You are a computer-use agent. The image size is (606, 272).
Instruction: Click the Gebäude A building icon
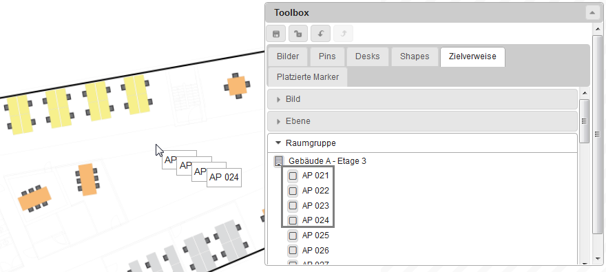click(279, 161)
